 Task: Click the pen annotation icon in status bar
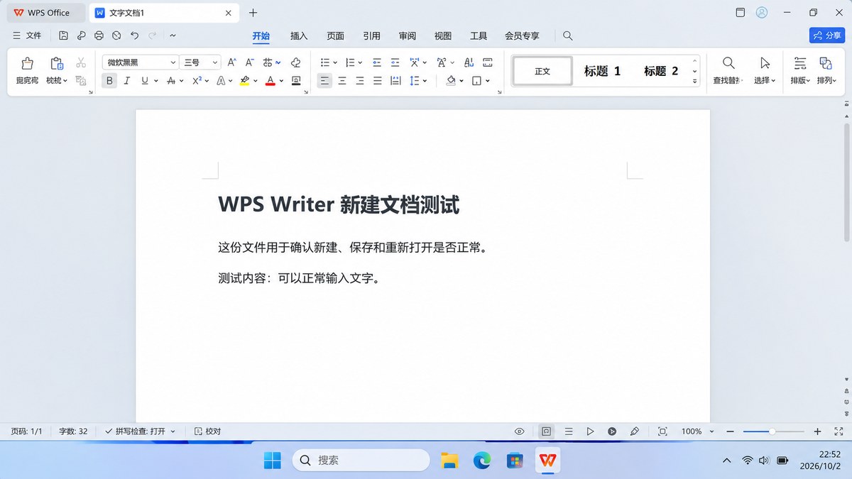point(635,431)
